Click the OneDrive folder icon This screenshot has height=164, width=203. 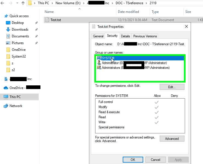click(x=8, y=50)
